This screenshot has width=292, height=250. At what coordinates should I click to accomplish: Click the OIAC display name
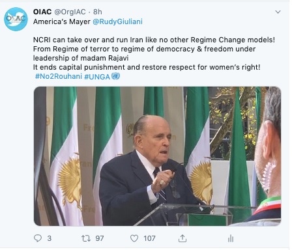coord(42,12)
